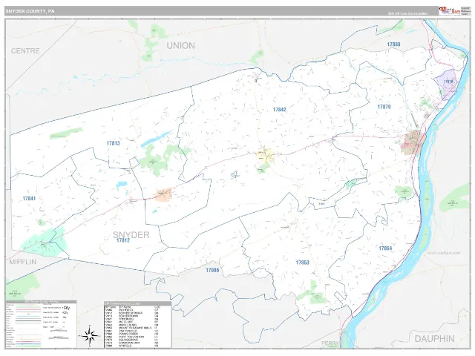This screenshot has height=356, width=475.
Task: Click the 'SNYDER COUNTY, PA' map title
Action: [30, 11]
